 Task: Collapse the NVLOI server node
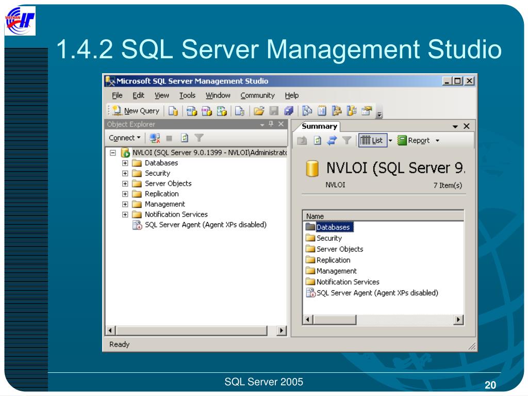[113, 153]
